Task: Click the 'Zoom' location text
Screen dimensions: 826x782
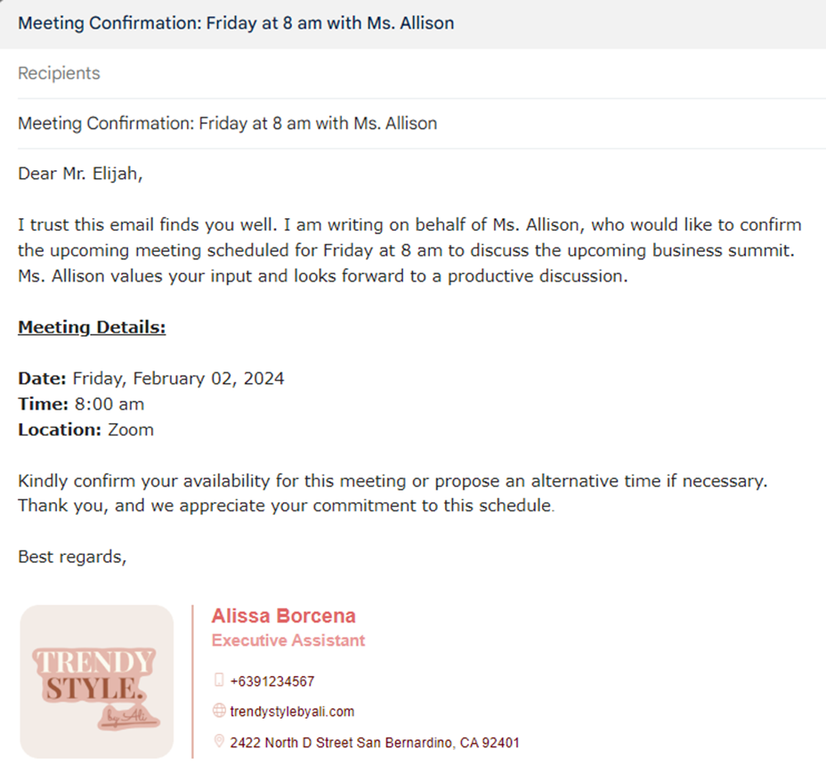Action: [x=131, y=430]
